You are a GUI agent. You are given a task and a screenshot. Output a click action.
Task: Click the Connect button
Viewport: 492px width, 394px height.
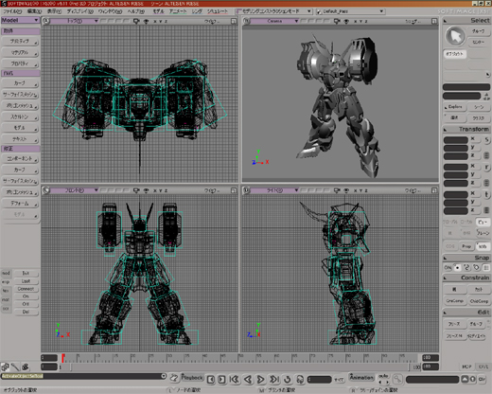[x=26, y=289]
